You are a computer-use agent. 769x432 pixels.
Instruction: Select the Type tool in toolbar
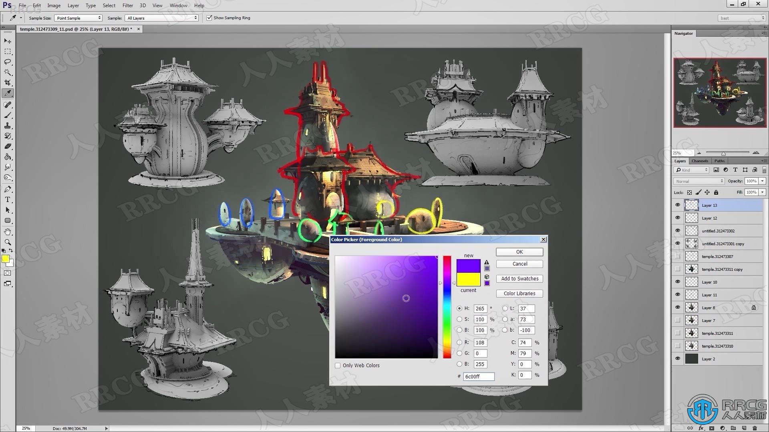click(x=7, y=199)
